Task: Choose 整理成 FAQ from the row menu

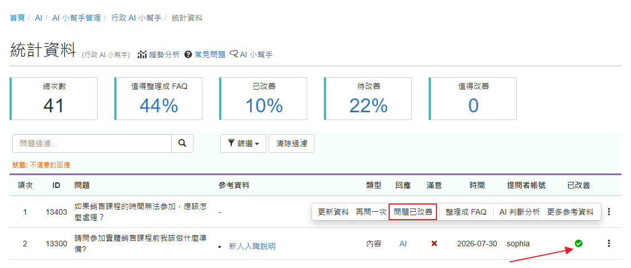Action: click(466, 212)
